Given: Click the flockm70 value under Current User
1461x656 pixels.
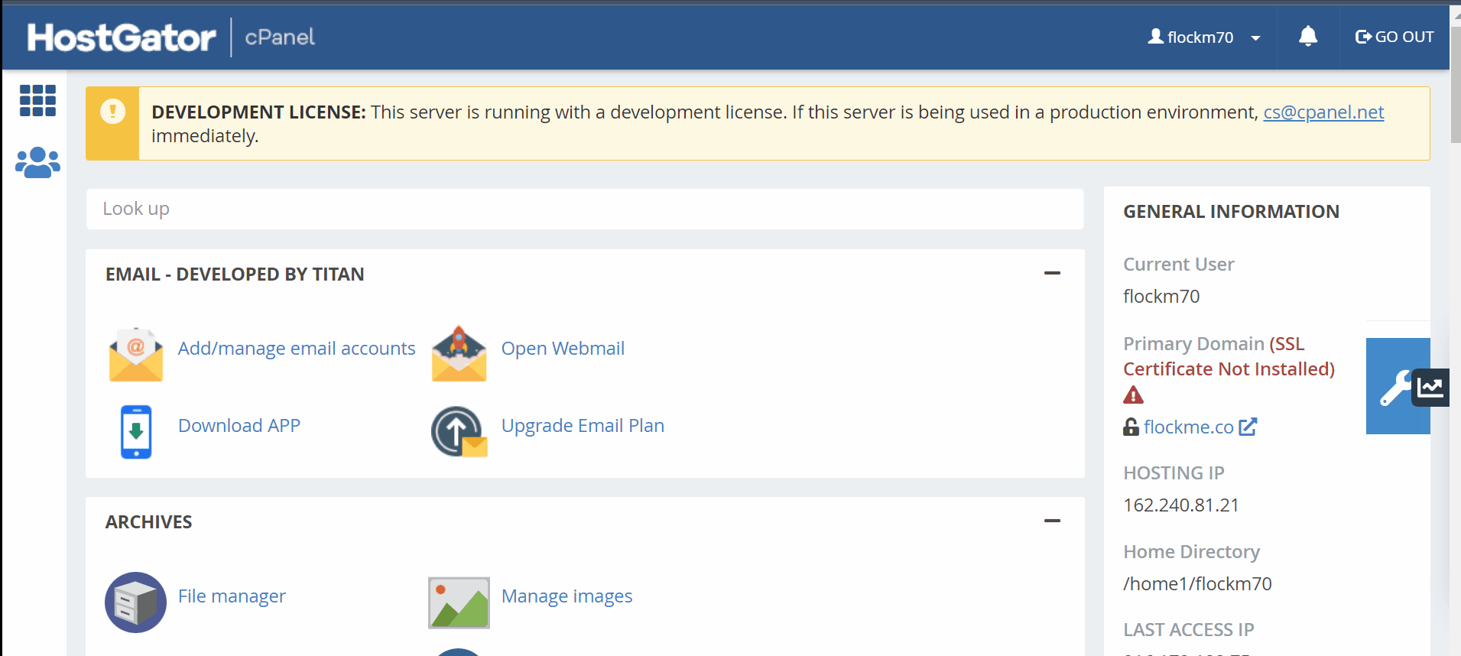Looking at the screenshot, I should click(1161, 297).
